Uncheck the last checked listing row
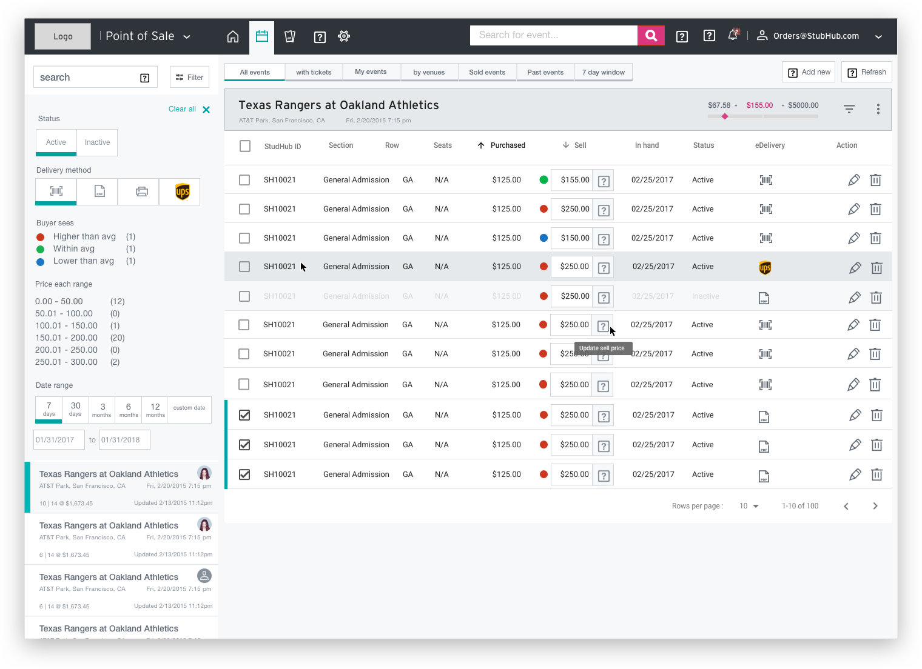Screen dimensions: 922x669 (x=244, y=474)
